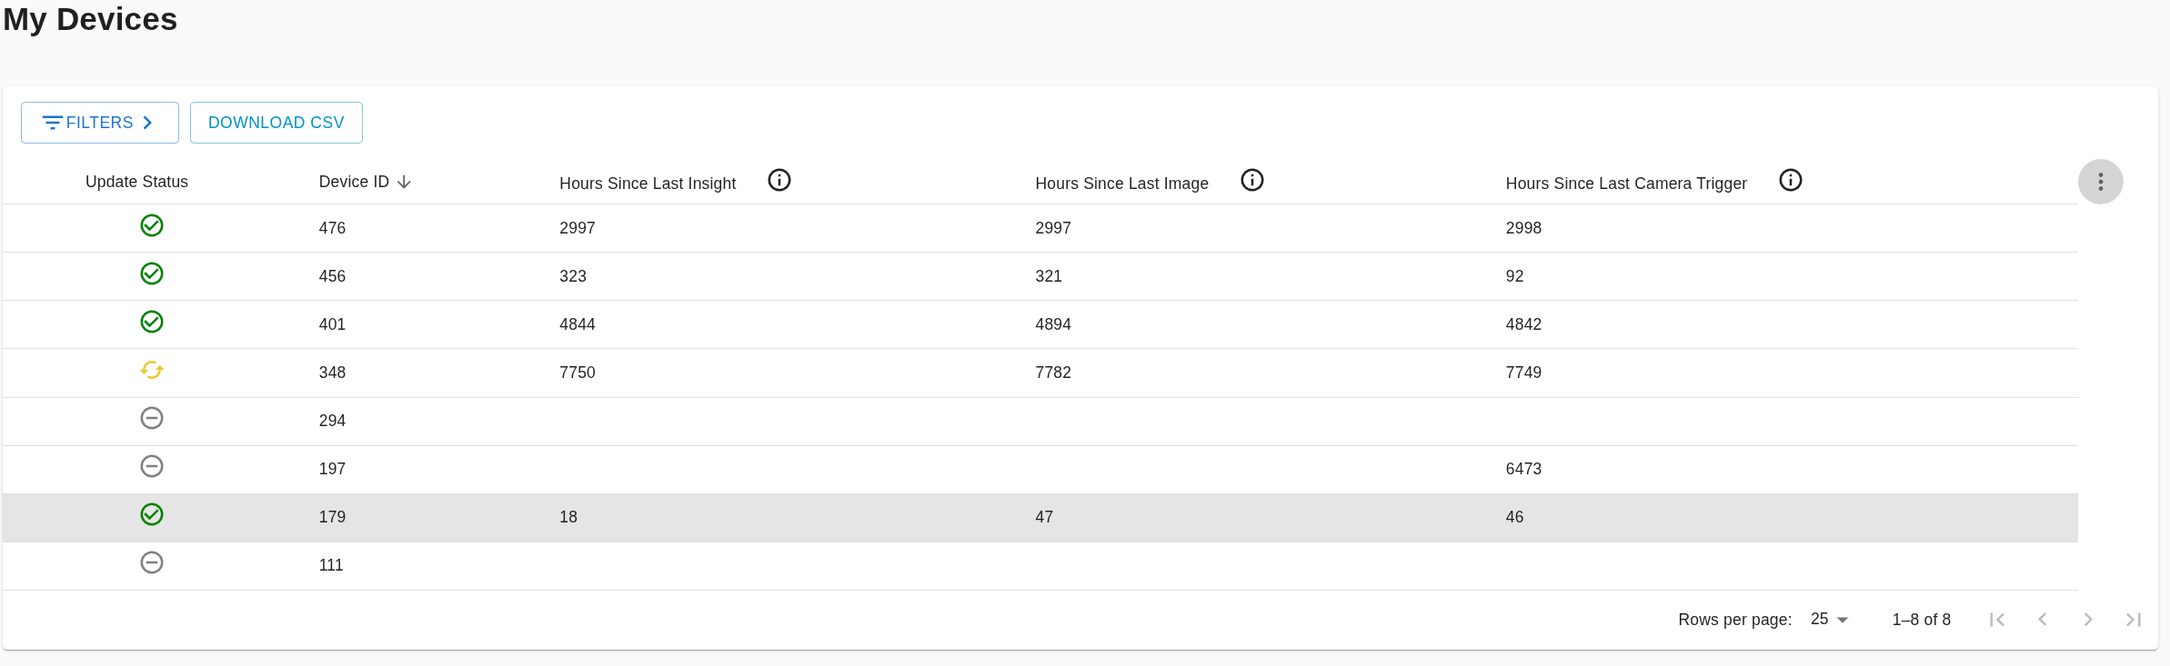
Task: Click the yellow sync status icon for device 348
Action: (x=152, y=370)
